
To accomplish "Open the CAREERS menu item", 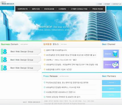I will coord(62,9).
